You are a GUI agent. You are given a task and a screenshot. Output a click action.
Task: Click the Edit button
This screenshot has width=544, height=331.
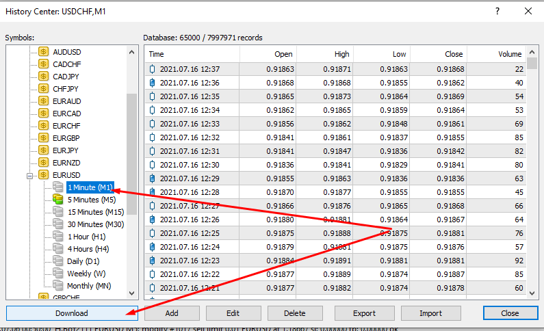coord(233,313)
